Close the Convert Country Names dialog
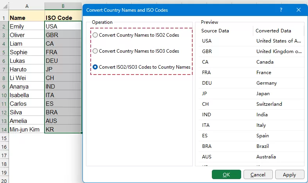The height and width of the screenshot is (183, 308). point(299,10)
